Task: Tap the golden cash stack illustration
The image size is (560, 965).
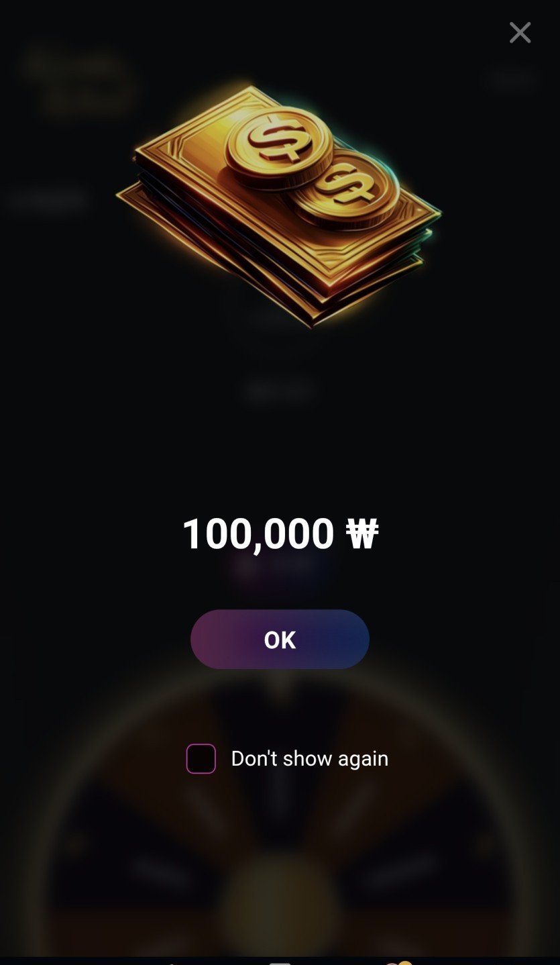Action: [x=278, y=205]
